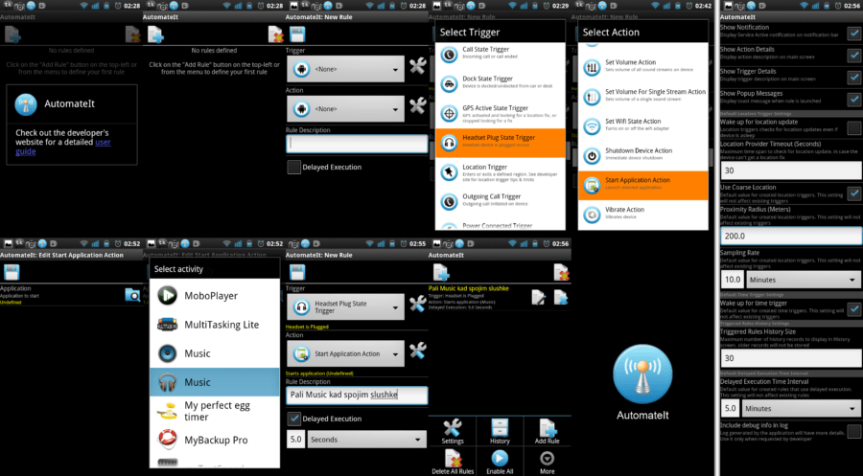
Task: Tap the MoboPlayer play icon in Select activity
Action: click(x=167, y=296)
